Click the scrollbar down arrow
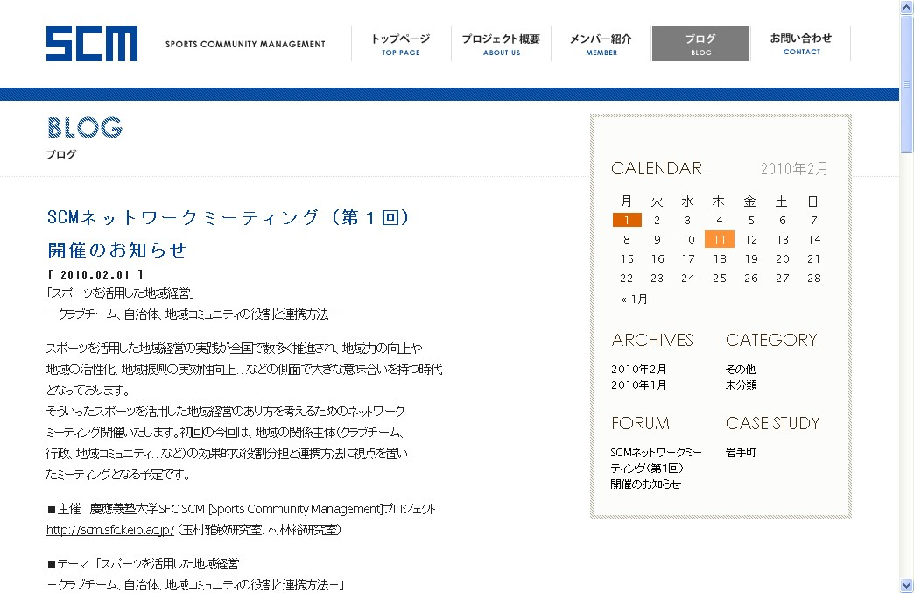This screenshot has height=593, width=914. 906,585
